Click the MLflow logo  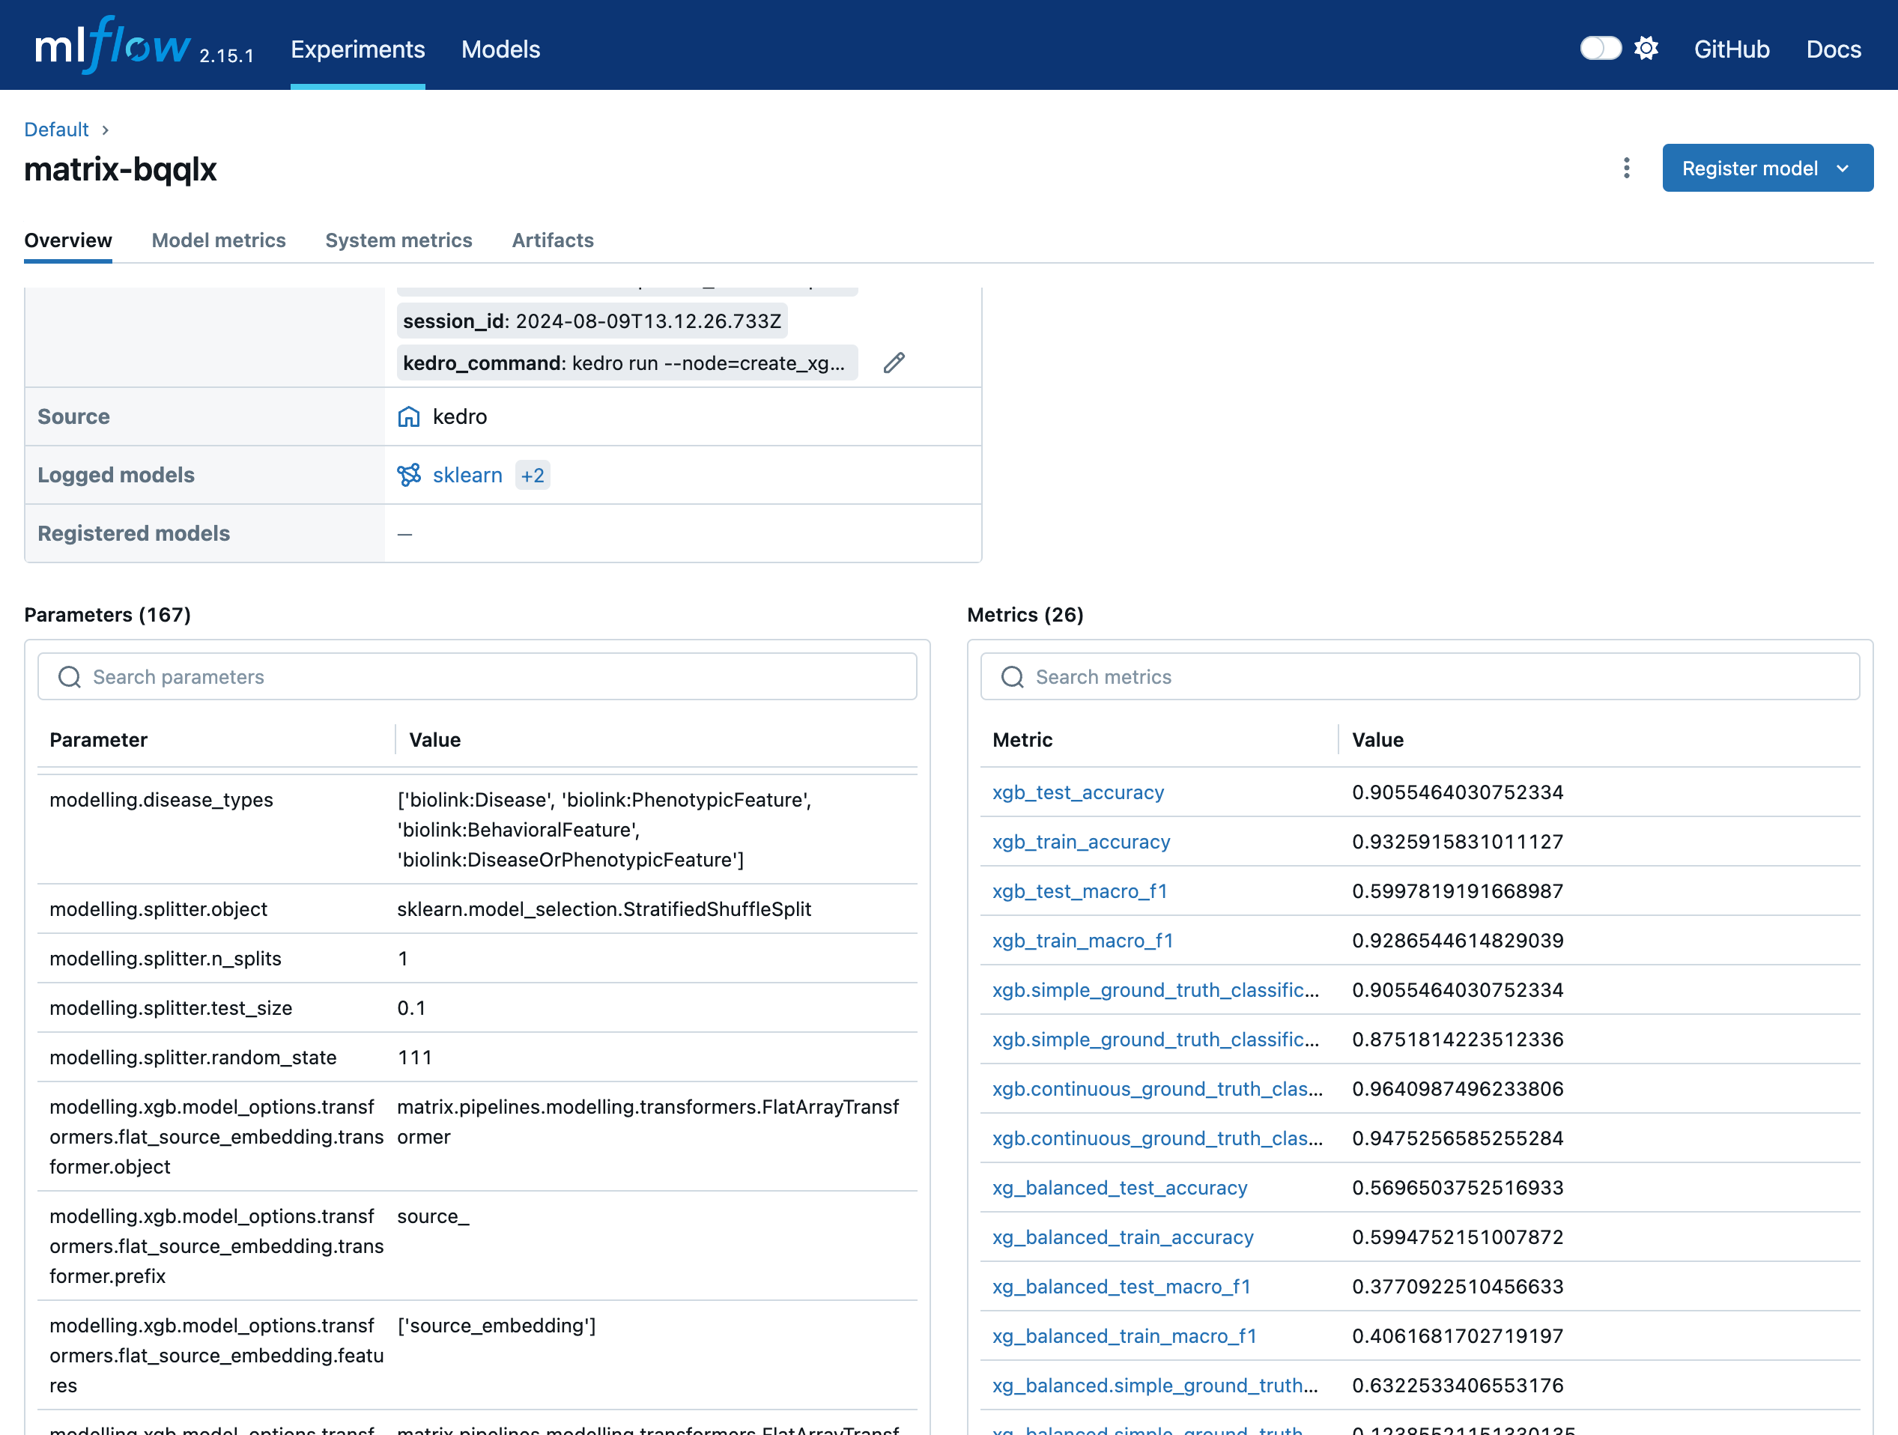coord(112,47)
